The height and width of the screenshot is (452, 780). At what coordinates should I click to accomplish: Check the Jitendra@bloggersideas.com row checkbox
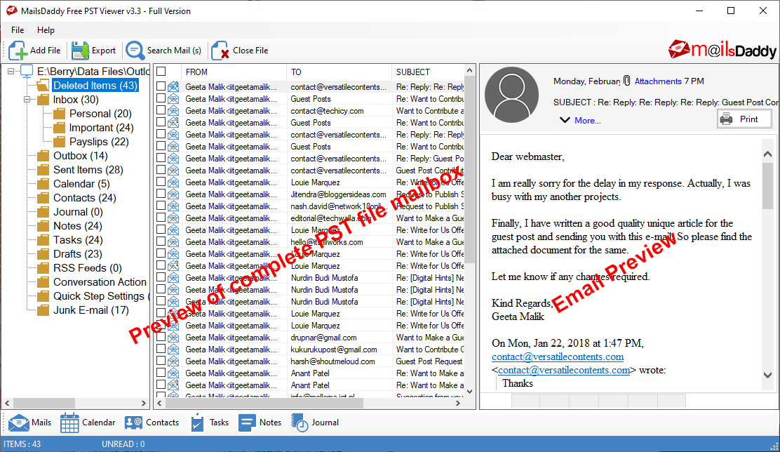click(x=161, y=194)
